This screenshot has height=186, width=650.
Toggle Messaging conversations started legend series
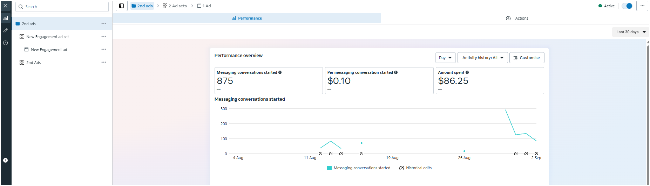359,168
